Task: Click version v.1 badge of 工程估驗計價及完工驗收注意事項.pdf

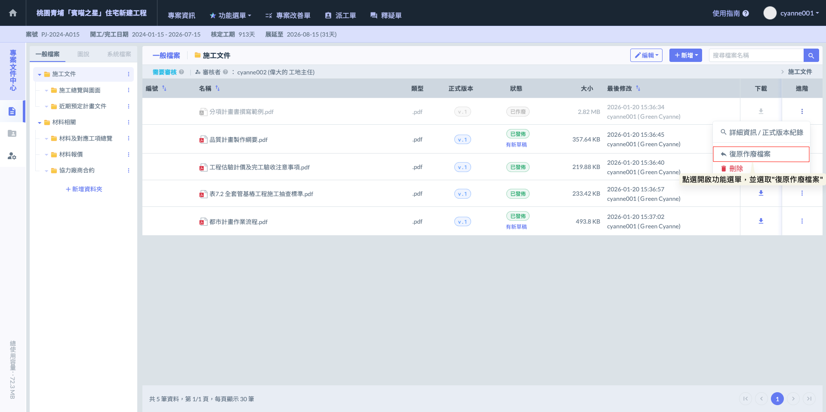Action: 462,167
